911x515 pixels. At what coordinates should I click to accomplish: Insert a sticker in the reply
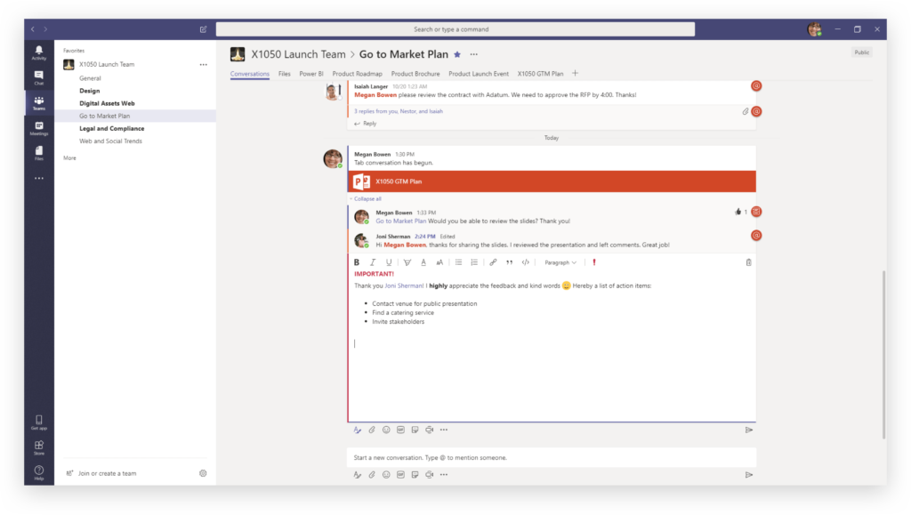coord(415,431)
